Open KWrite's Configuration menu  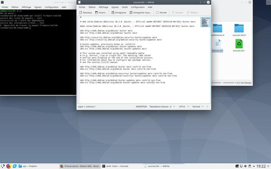pyautogui.click(x=138, y=7)
